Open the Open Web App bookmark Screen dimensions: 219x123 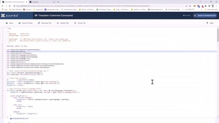tap(15, 10)
